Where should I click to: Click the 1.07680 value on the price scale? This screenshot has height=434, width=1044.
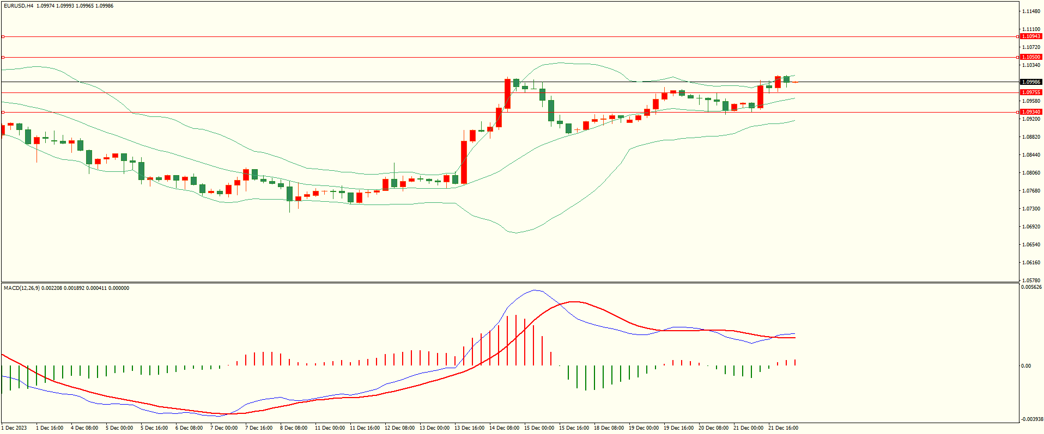click(1031, 191)
